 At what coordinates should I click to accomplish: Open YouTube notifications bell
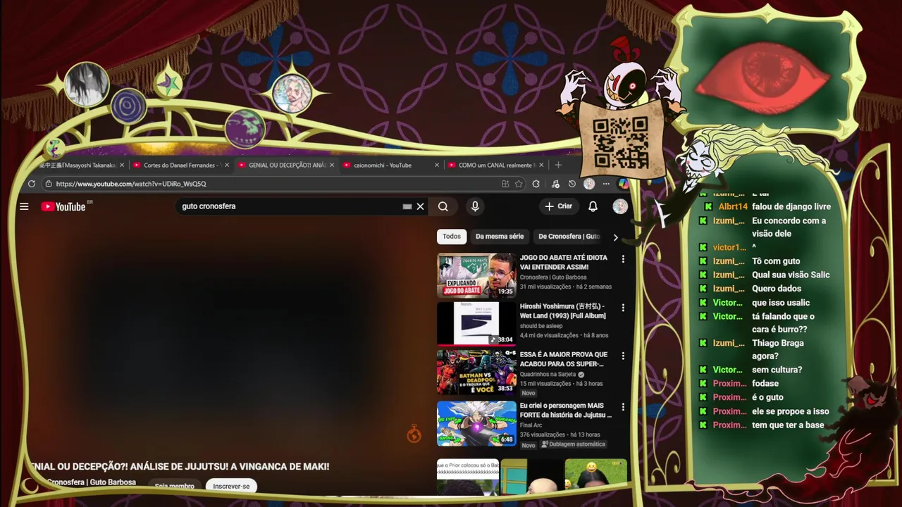point(593,206)
